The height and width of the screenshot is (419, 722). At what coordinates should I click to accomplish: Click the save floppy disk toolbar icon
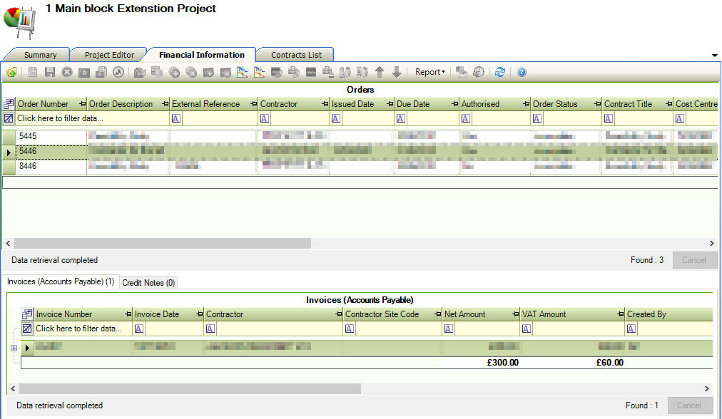coord(50,72)
